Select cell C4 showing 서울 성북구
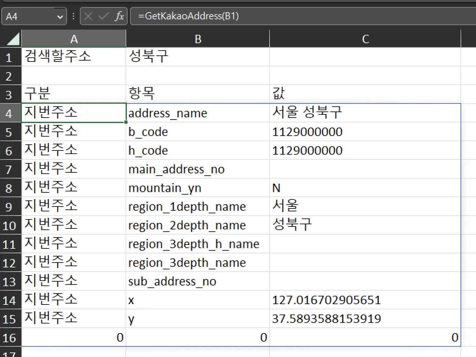 point(365,113)
